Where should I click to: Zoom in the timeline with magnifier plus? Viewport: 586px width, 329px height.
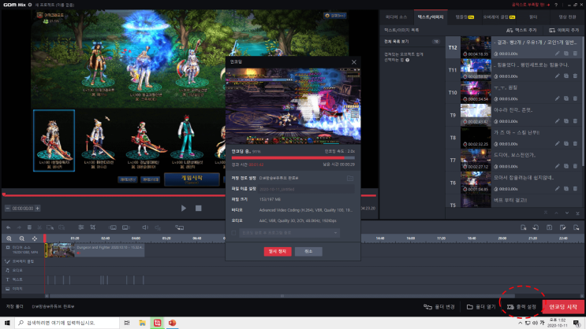point(9,238)
